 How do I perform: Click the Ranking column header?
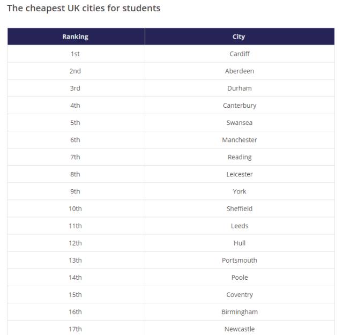pyautogui.click(x=75, y=37)
